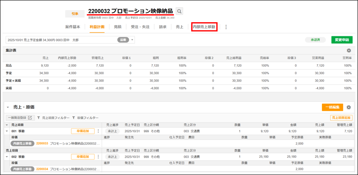The image size is (358, 175).
Task: Toggle the 売上項目 header collapse arrow
Action: (7, 125)
